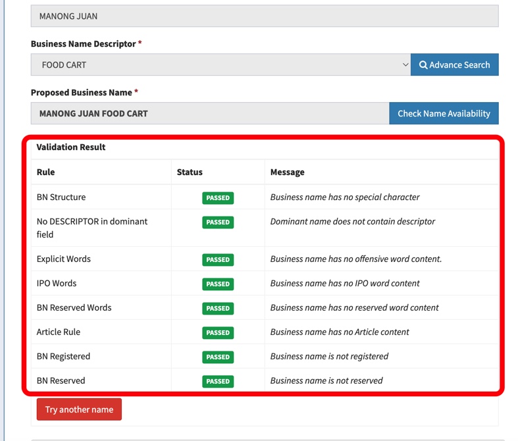Click the magnifier icon beside Advance Search
Screen dimensions: 518x441
(423, 65)
